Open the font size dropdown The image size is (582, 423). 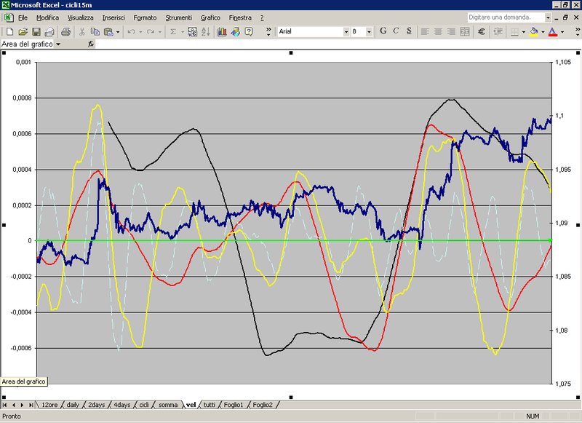[370, 31]
